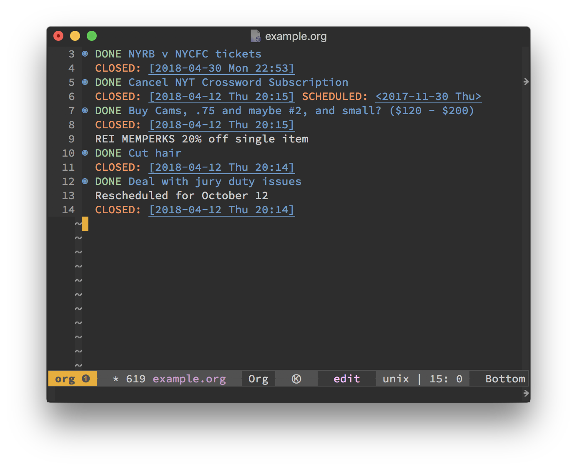Click the example.org buffer name in modeline
The width and height of the screenshot is (577, 469).
tap(189, 379)
